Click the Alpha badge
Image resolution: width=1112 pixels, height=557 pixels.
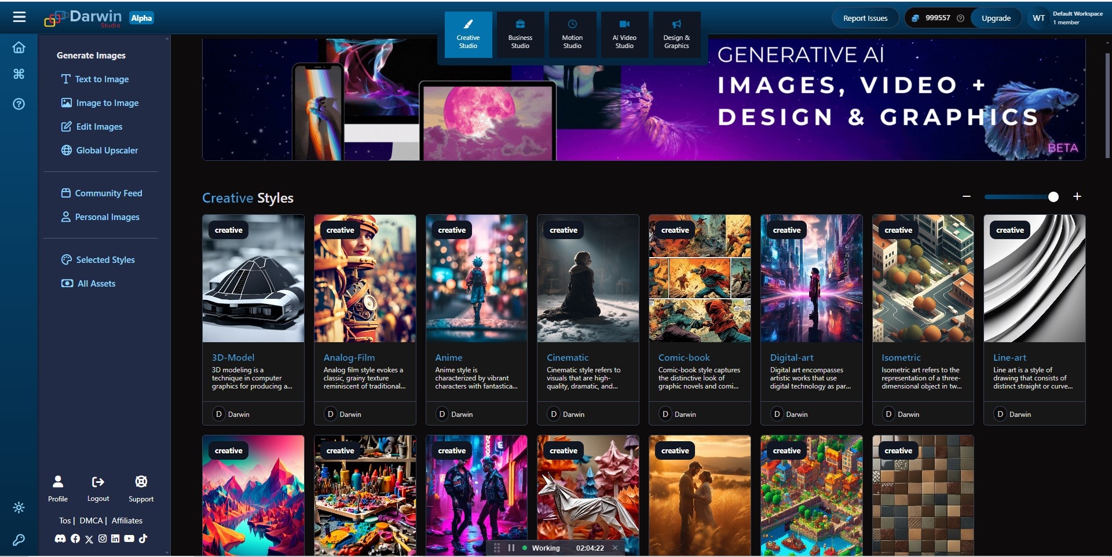(x=141, y=18)
